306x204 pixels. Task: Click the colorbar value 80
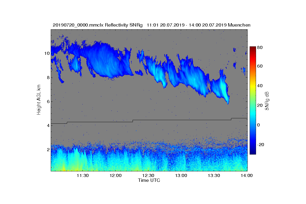pos(260,47)
